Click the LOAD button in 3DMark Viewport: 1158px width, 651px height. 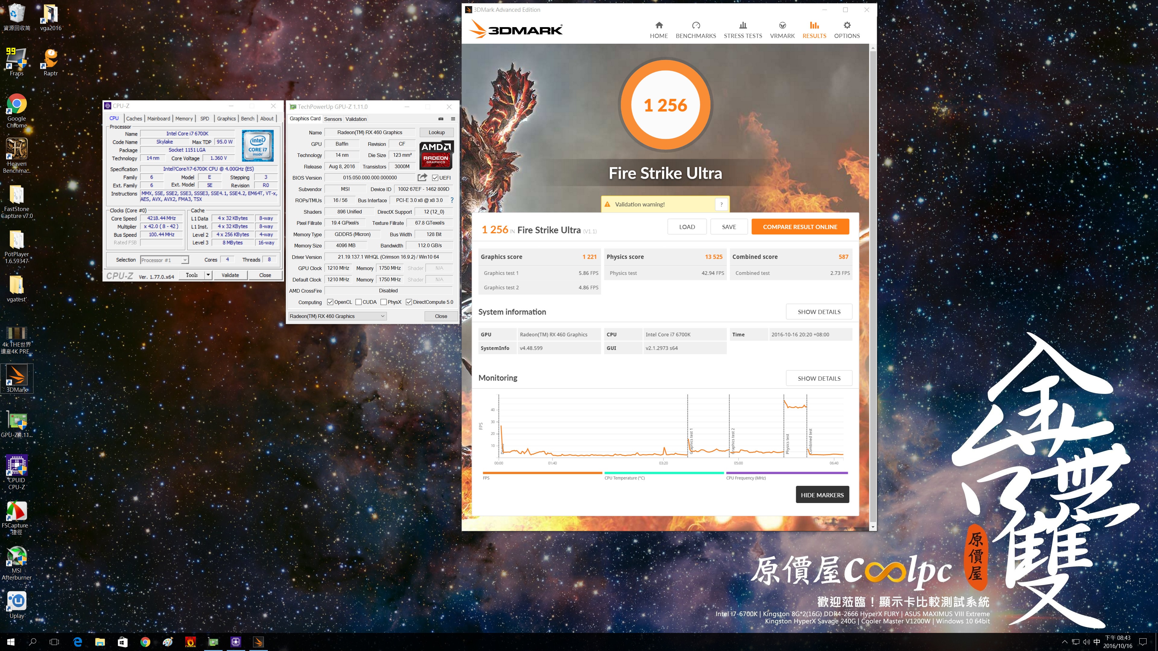(687, 227)
